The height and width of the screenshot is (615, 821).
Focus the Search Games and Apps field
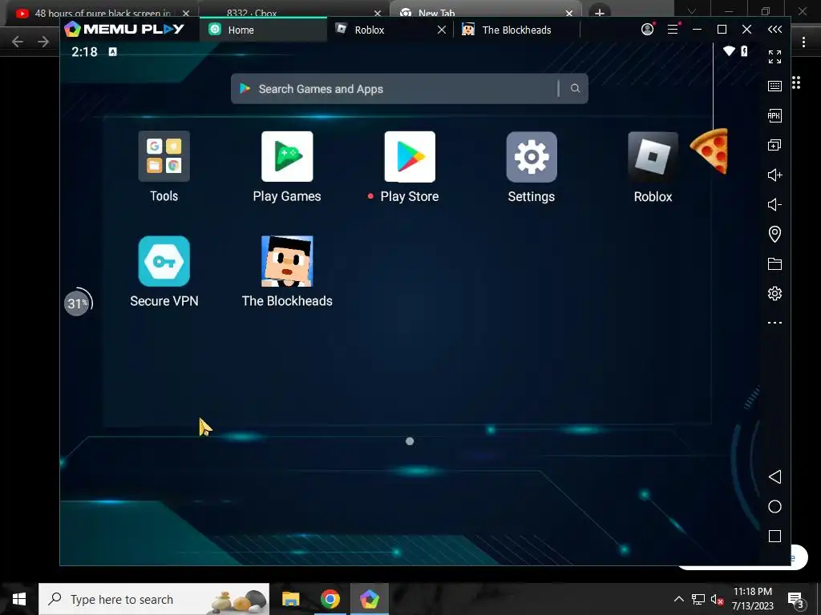410,88
